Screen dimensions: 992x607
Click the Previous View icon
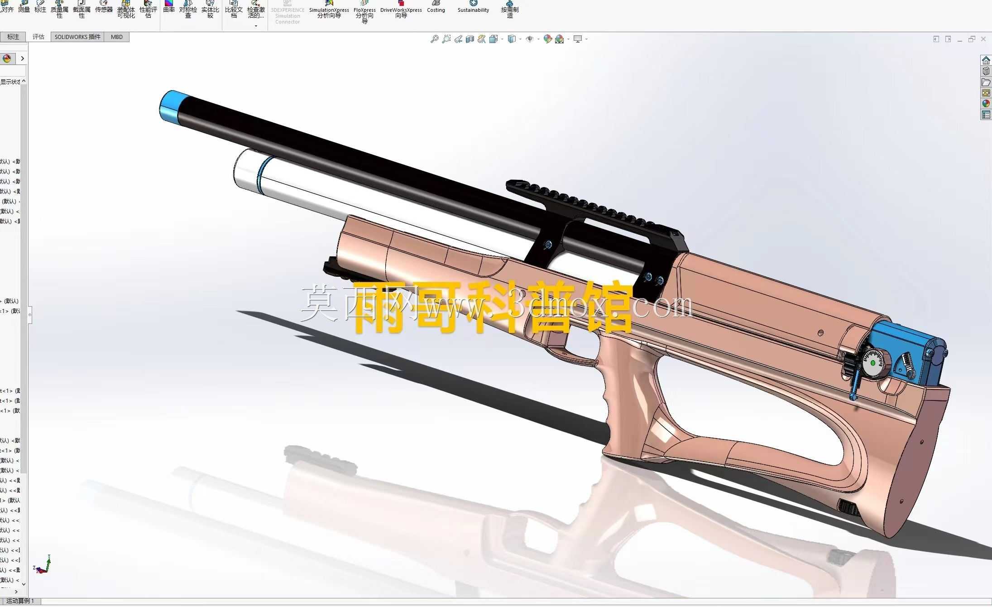(458, 39)
